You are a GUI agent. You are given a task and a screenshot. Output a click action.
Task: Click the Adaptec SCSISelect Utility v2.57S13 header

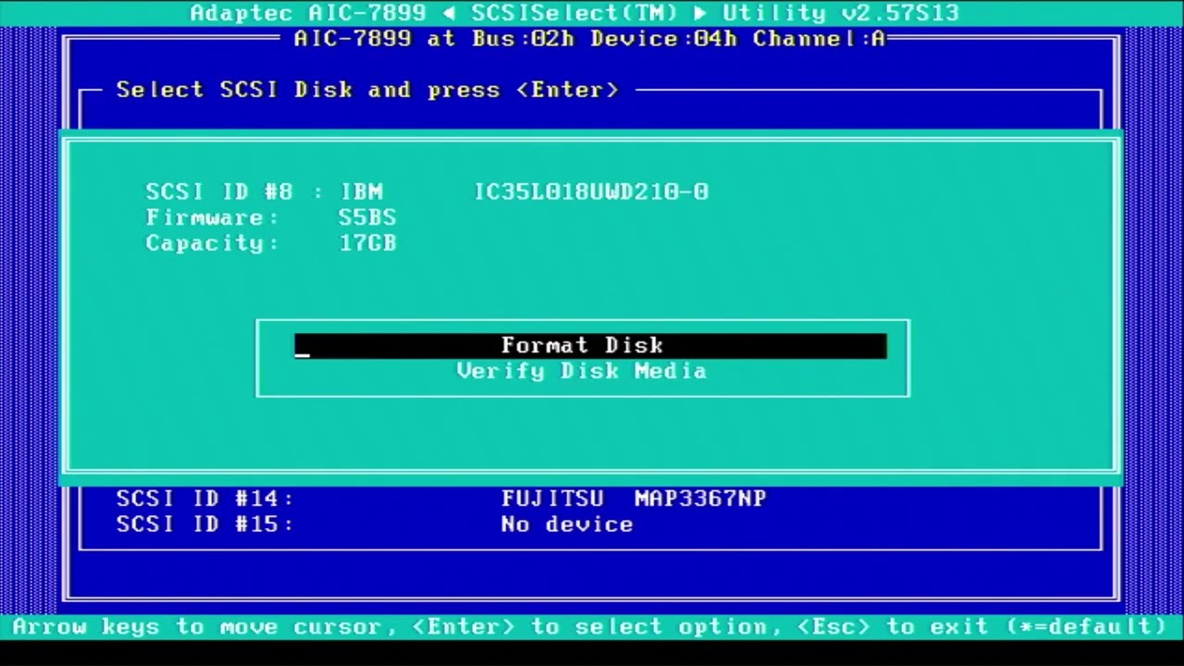[574, 13]
